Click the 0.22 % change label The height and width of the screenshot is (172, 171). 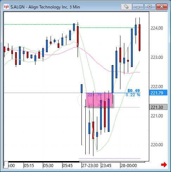(x=133, y=95)
